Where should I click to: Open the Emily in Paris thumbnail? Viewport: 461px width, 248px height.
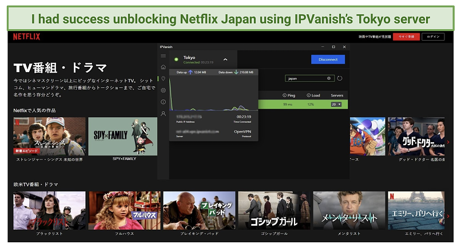416,210
